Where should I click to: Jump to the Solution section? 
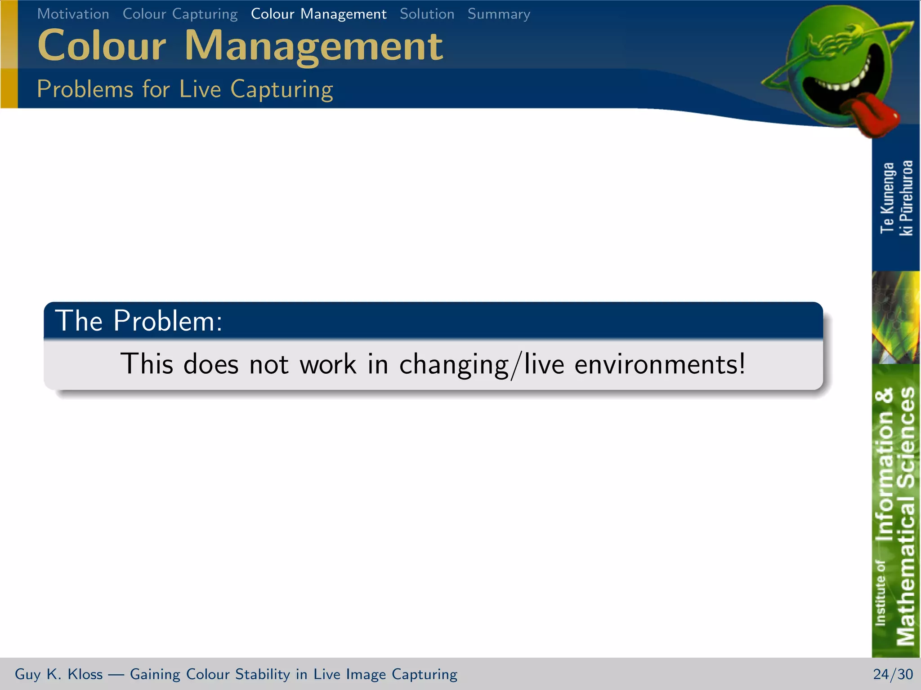427,14
